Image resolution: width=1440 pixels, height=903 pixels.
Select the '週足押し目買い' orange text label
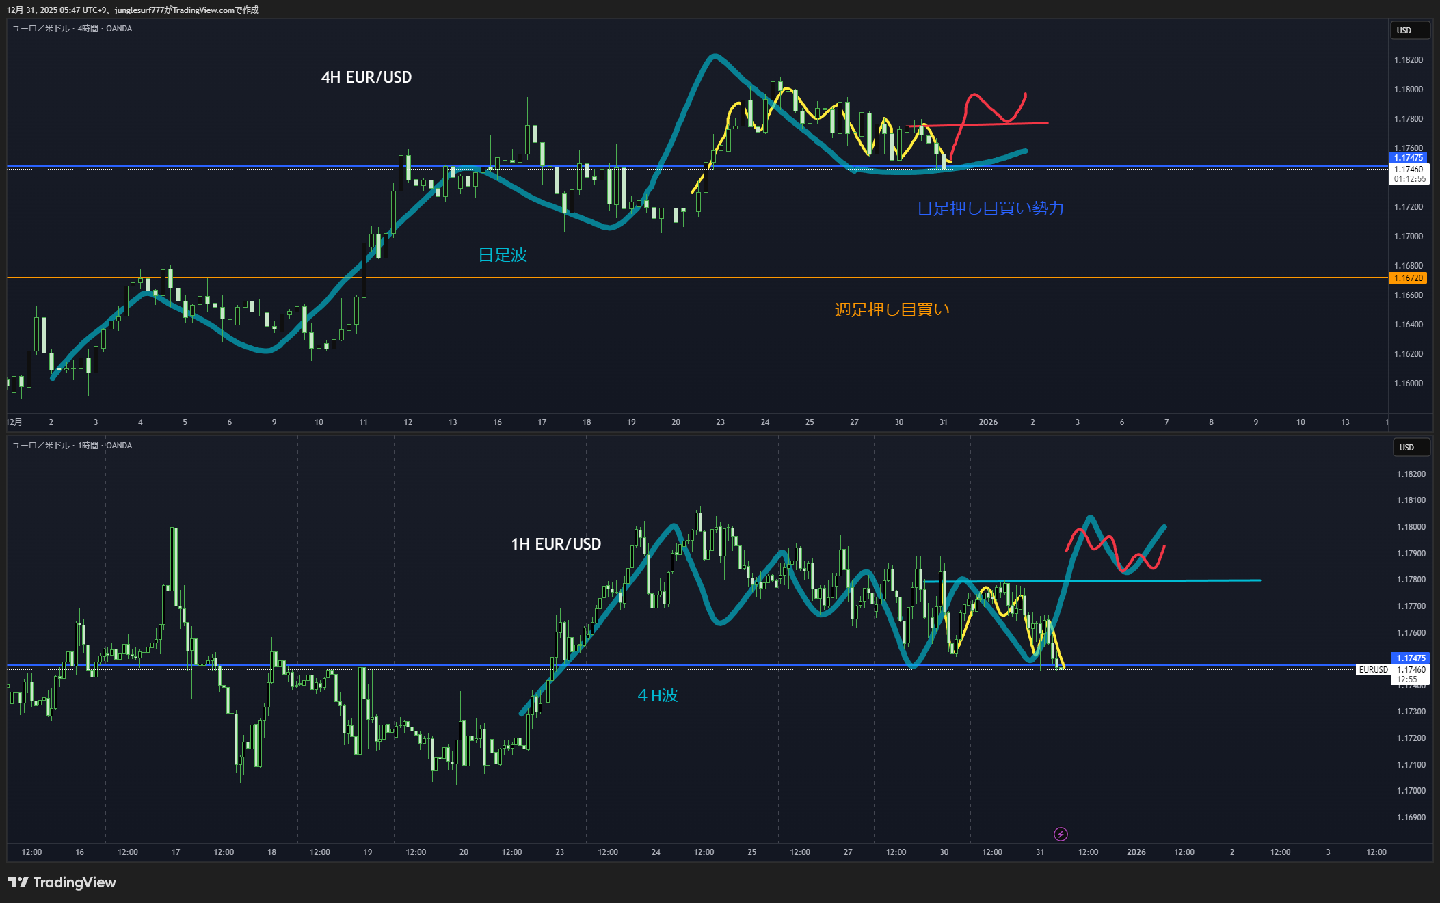[x=892, y=310]
